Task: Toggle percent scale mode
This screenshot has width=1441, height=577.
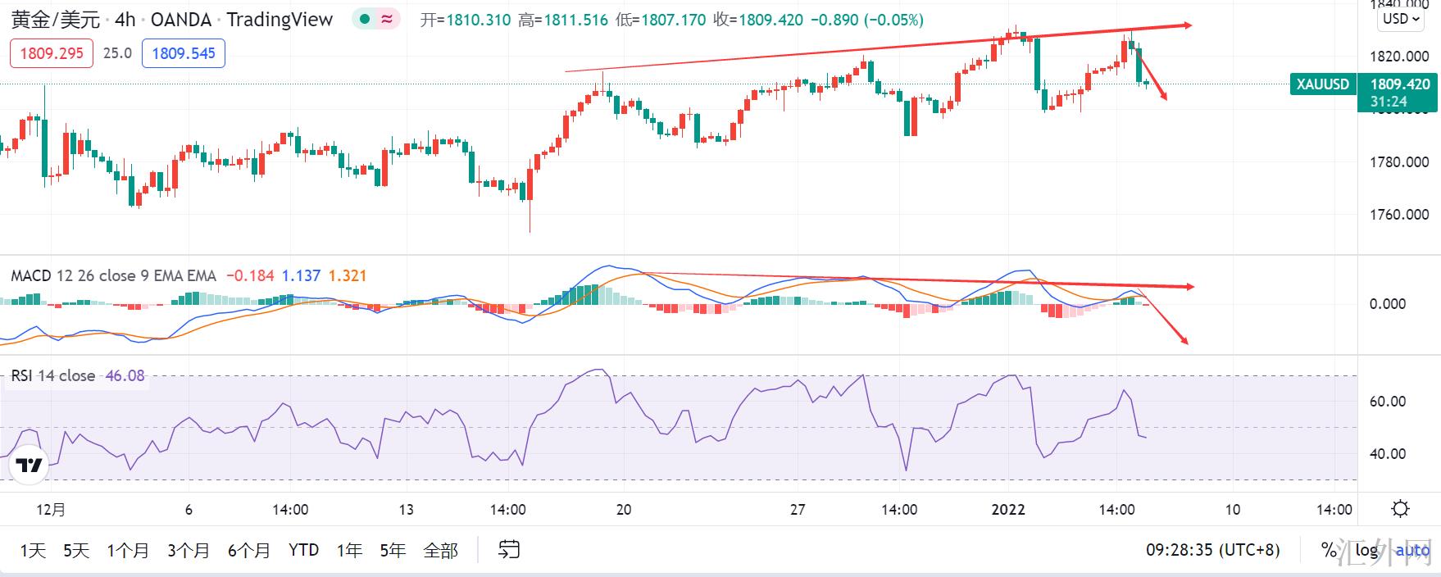Action: [1329, 550]
